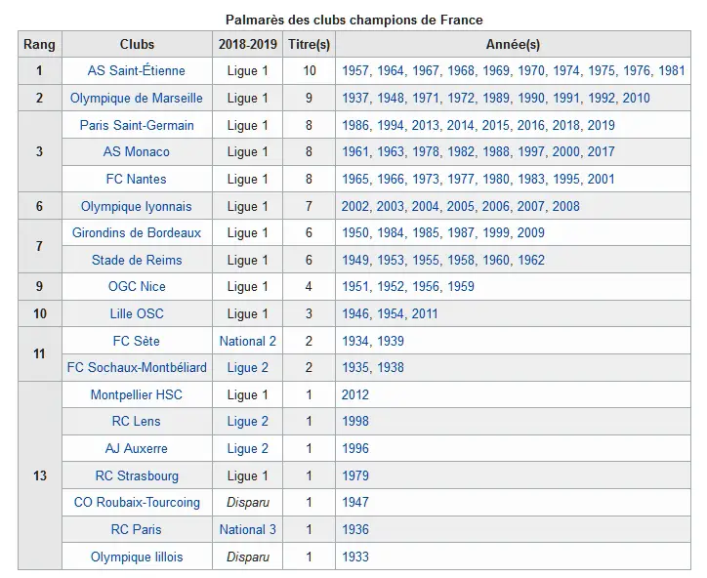Open the 2019 season link for Paris Saint-Germain
Screen dimensions: 707x578
pyautogui.click(x=601, y=125)
